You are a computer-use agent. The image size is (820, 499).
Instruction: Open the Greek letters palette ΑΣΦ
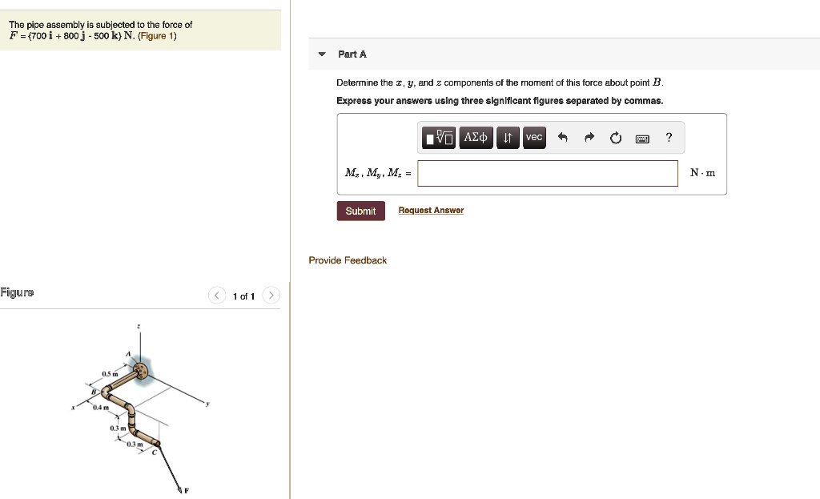476,137
